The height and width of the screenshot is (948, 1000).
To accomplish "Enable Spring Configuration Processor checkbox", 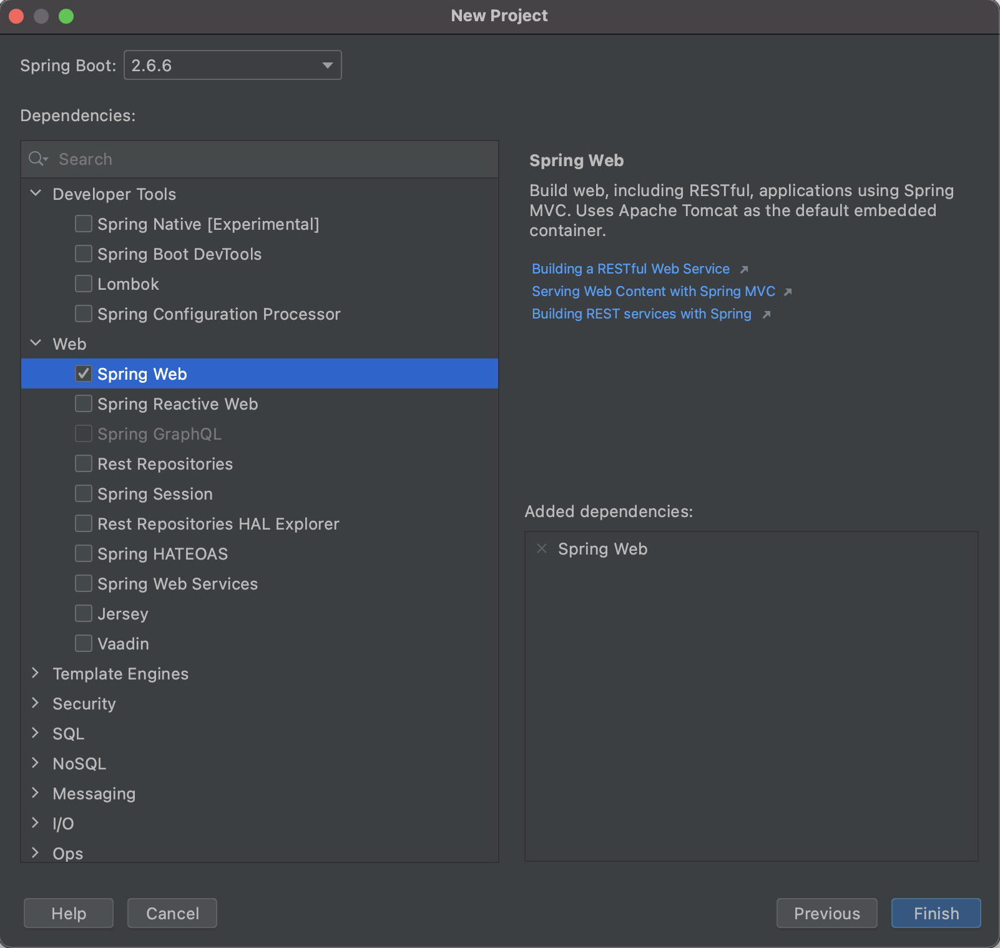I will 84,314.
